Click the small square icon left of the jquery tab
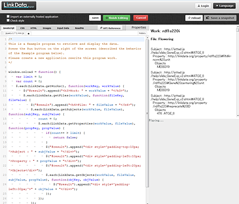Viewport: 239px width, 204px height. 2,33
